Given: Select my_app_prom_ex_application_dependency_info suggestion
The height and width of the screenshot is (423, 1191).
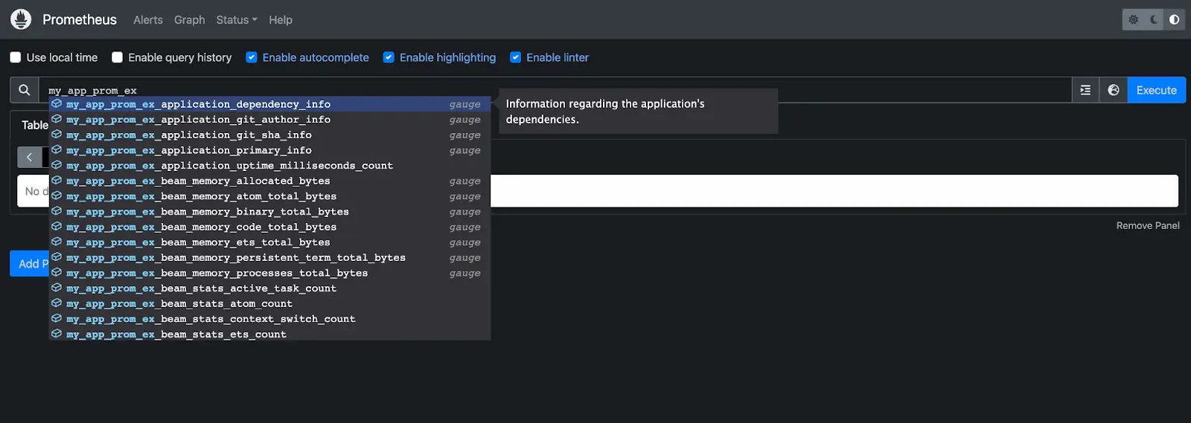Looking at the screenshot, I should pyautogui.click(x=269, y=104).
